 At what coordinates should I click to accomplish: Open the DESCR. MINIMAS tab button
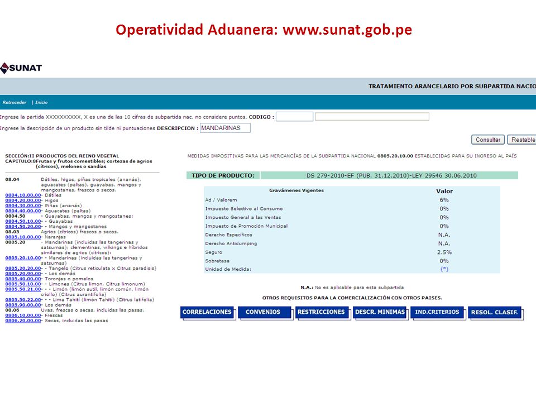click(380, 312)
